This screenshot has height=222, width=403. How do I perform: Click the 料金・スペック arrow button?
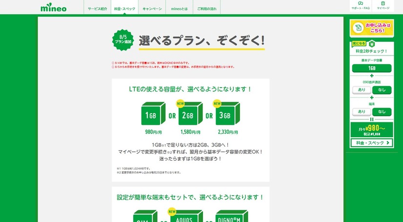[372, 143]
